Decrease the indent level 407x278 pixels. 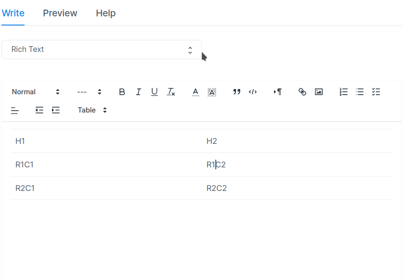(x=39, y=110)
